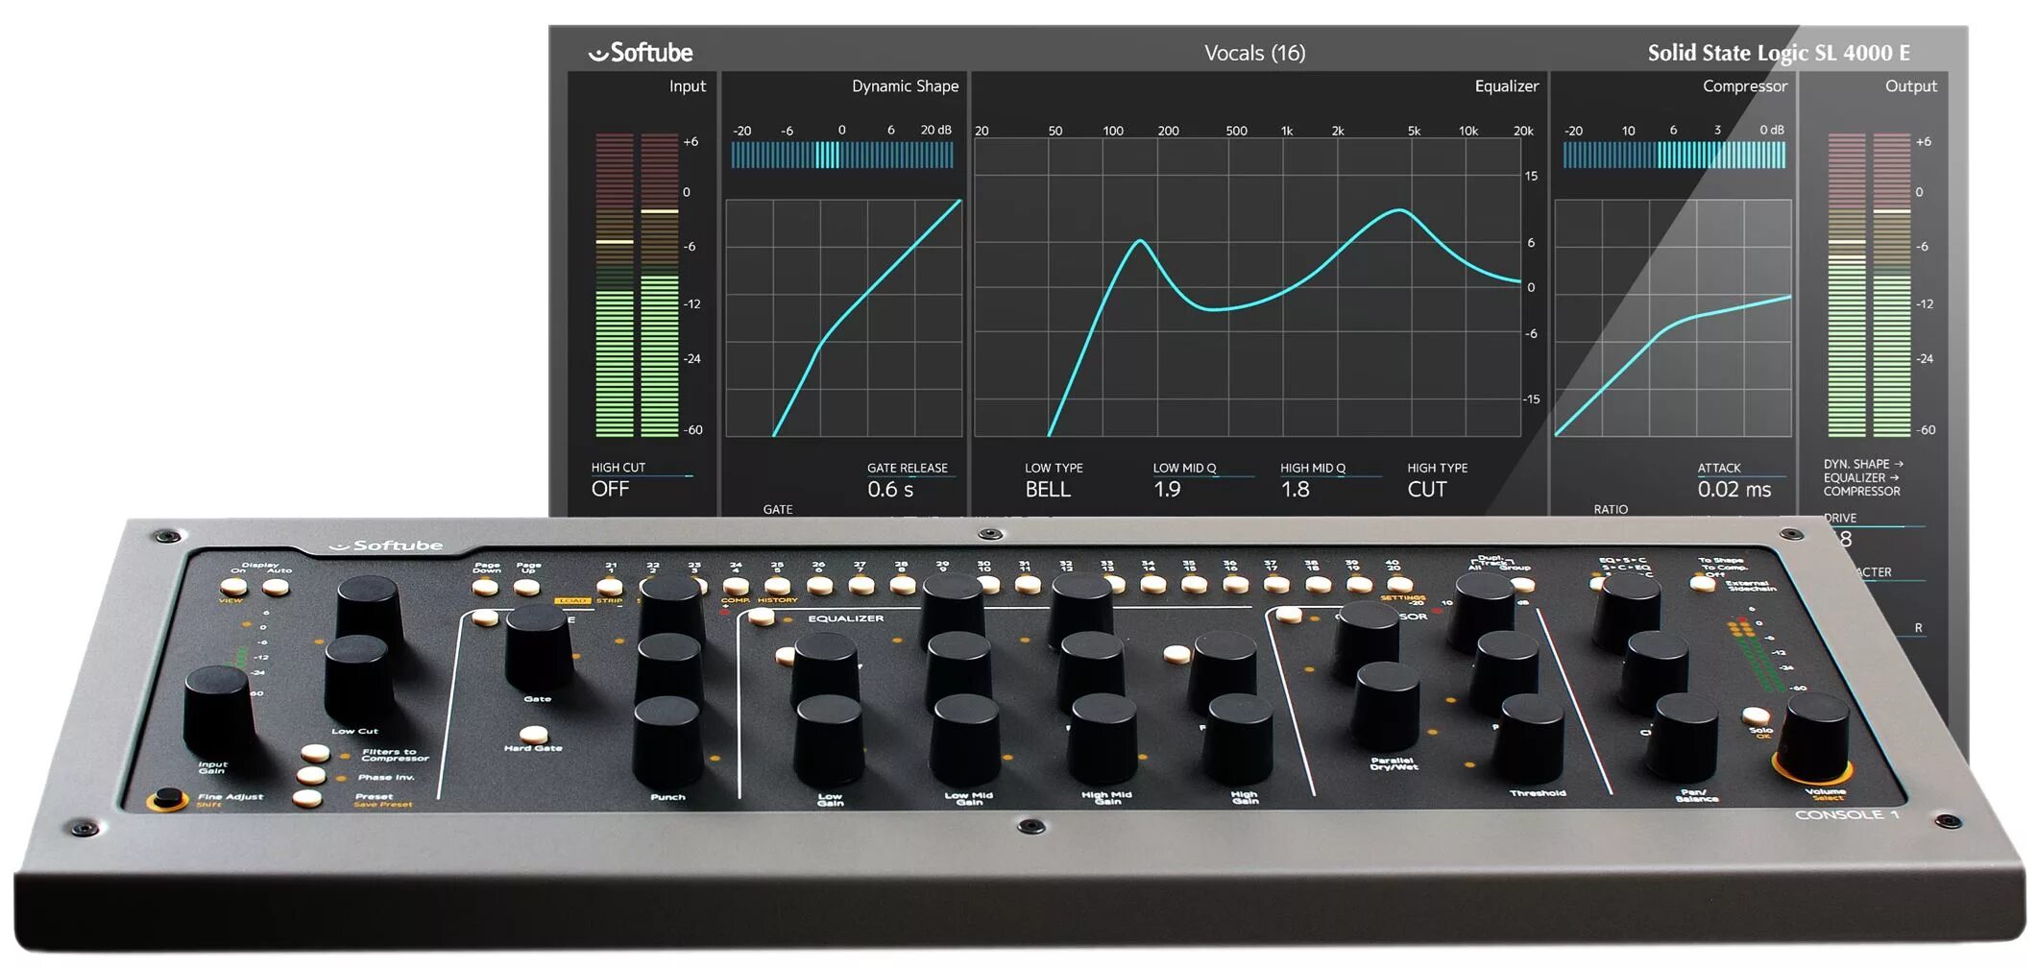Select track button 4/24 (Comp.)
Viewport: 2037px width, 968px height.
735,586
